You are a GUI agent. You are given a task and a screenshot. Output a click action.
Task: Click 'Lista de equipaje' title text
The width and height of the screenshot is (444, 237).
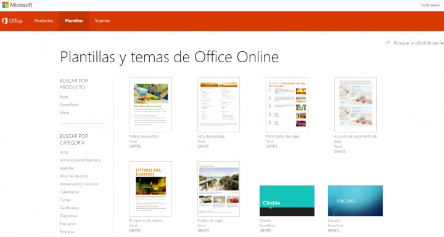click(x=211, y=136)
